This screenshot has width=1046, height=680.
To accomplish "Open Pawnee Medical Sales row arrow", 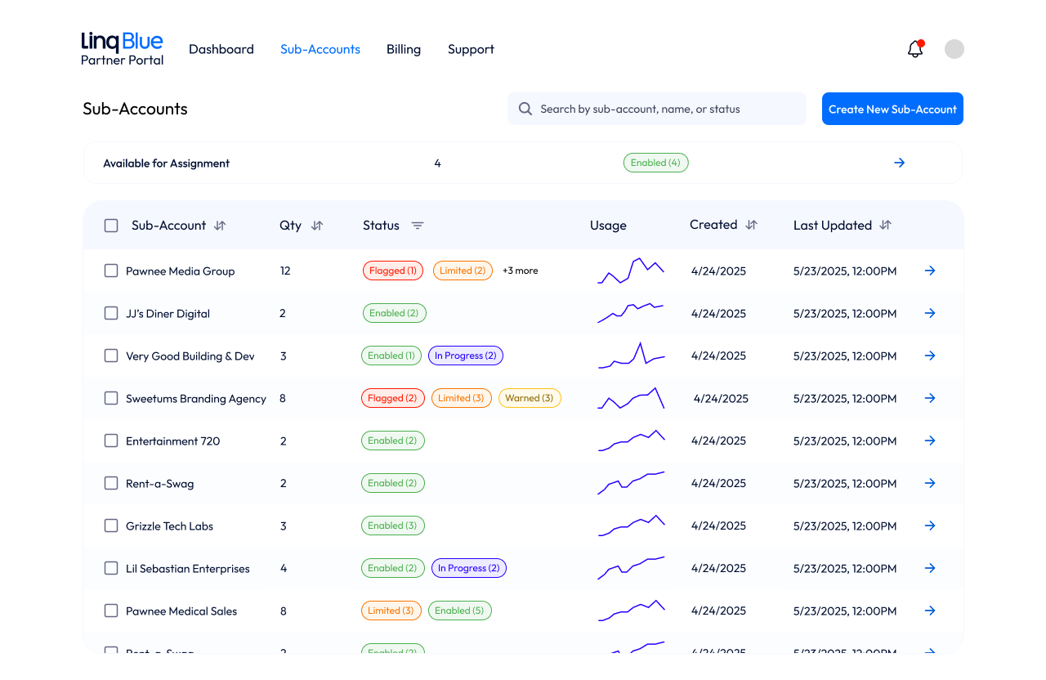I will click(930, 611).
